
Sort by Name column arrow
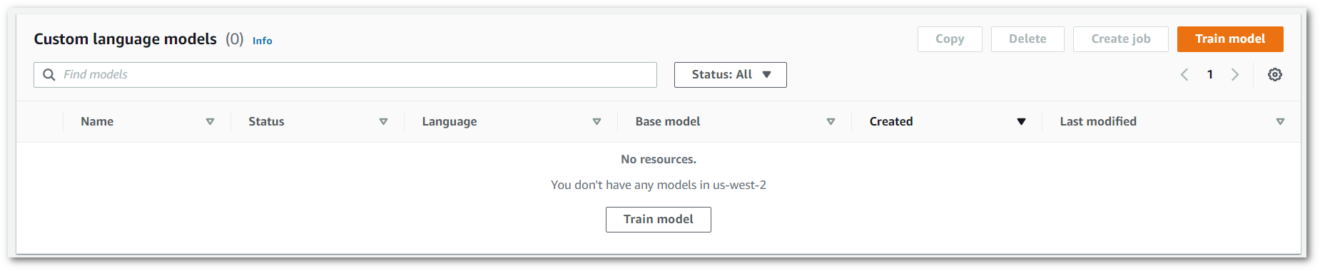coord(210,122)
